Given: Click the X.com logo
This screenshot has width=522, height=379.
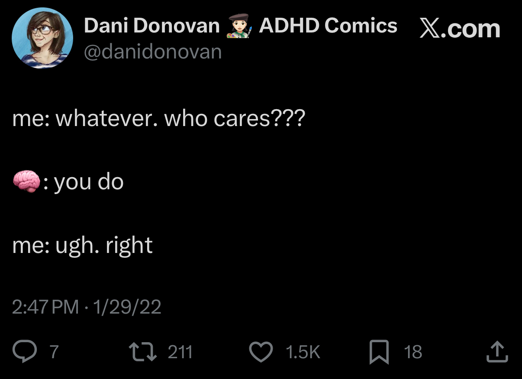Looking at the screenshot, I should pyautogui.click(x=459, y=29).
